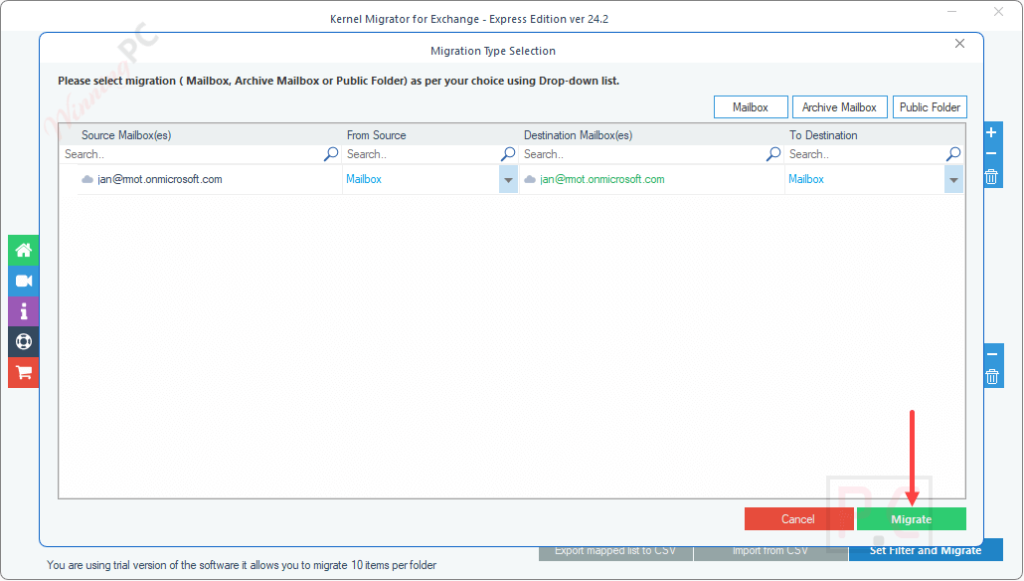Open the Home icon in the sidebar
1024x581 pixels.
pos(24,251)
